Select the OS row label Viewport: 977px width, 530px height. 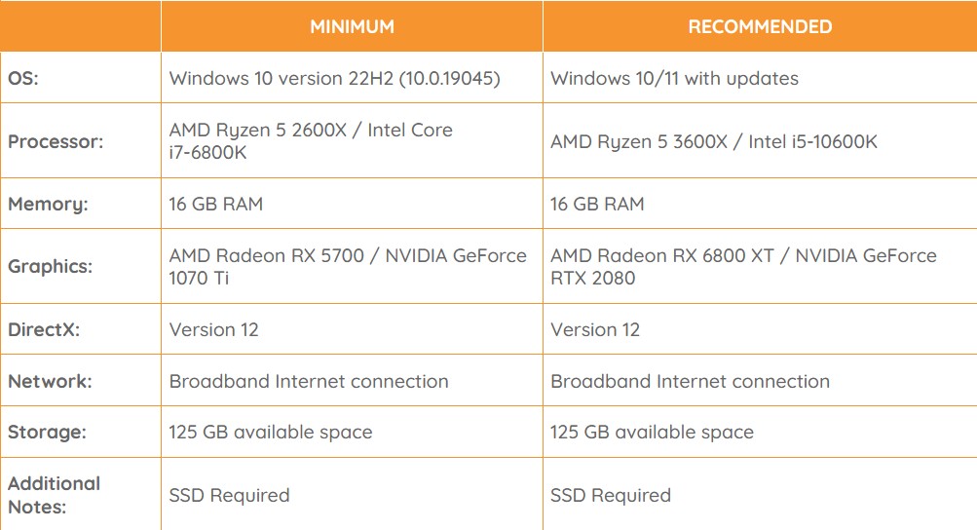[x=25, y=78]
